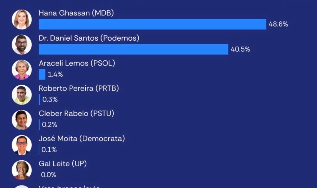317x188 pixels.
Task: Select Cleber Rabelo (PSTU) text
Action: tap(76, 114)
